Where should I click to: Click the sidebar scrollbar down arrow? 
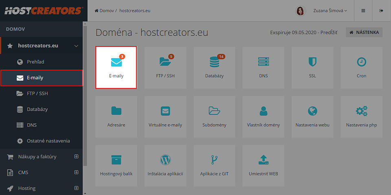click(x=85, y=193)
